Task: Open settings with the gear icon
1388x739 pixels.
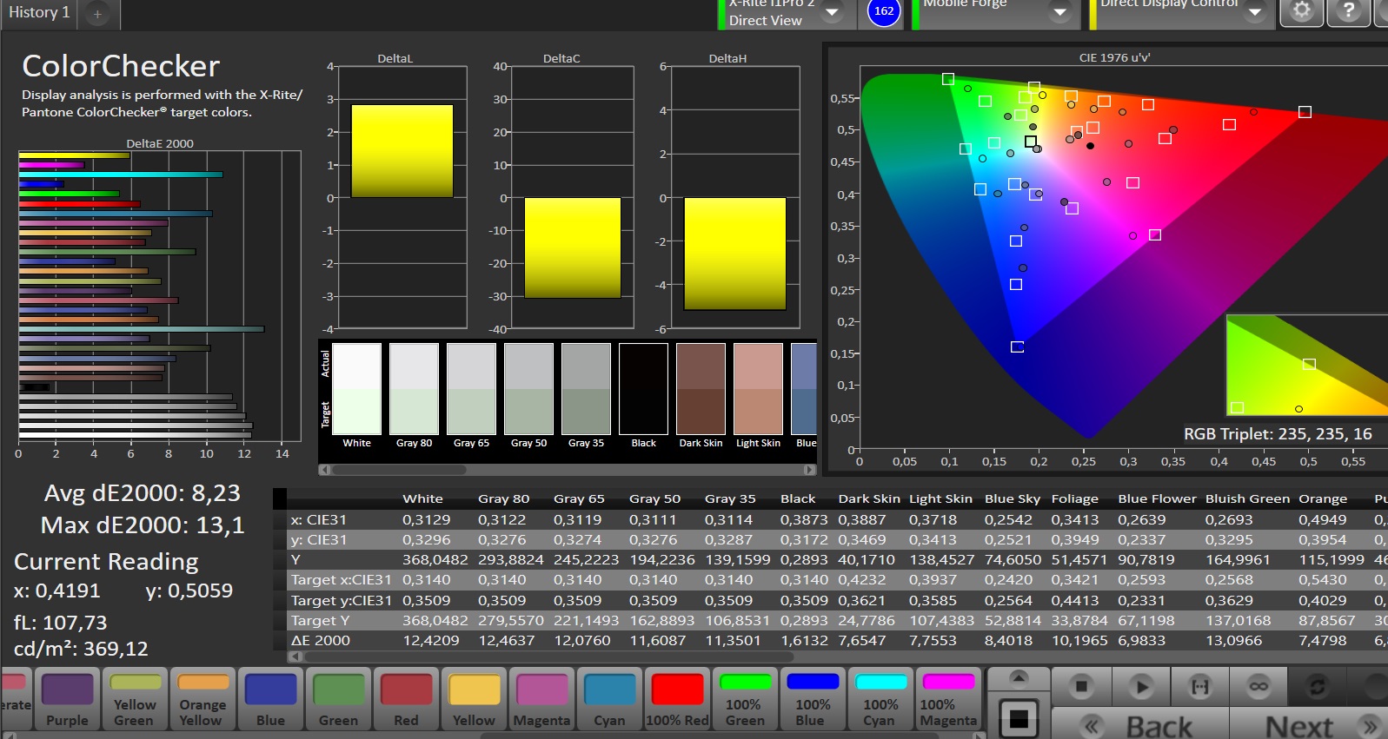Action: coord(1301,11)
